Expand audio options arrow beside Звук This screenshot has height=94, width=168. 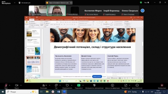(x=10, y=85)
